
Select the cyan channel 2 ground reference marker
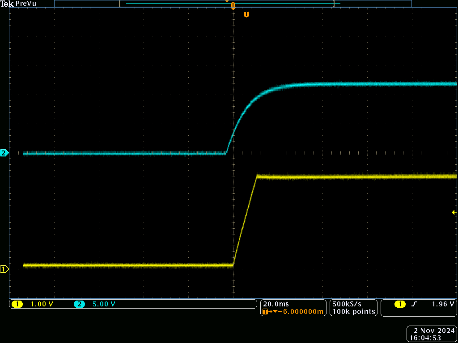tap(4, 153)
